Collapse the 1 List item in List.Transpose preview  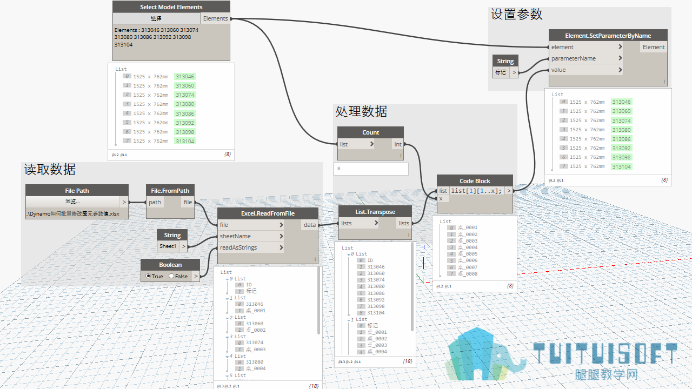click(x=348, y=319)
